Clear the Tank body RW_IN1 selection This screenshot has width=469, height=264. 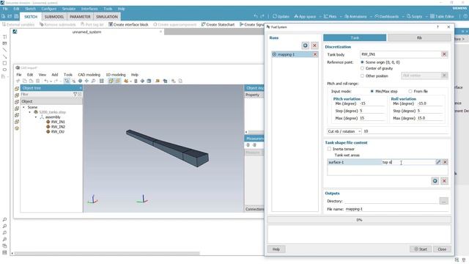tap(444, 54)
